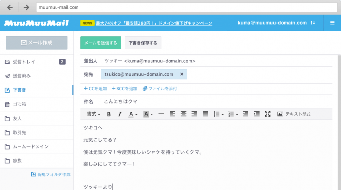Screen dimensions: 341x190
Task: Open the 送信済み sent folder
Action: pos(37,76)
